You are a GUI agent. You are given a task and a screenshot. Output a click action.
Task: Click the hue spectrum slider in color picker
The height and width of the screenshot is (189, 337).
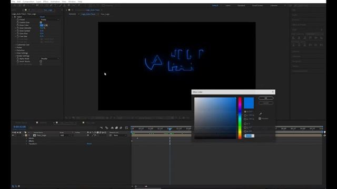240,118
